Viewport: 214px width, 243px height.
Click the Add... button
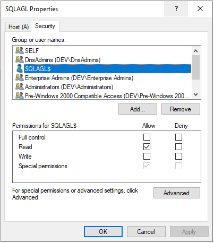click(x=138, y=109)
